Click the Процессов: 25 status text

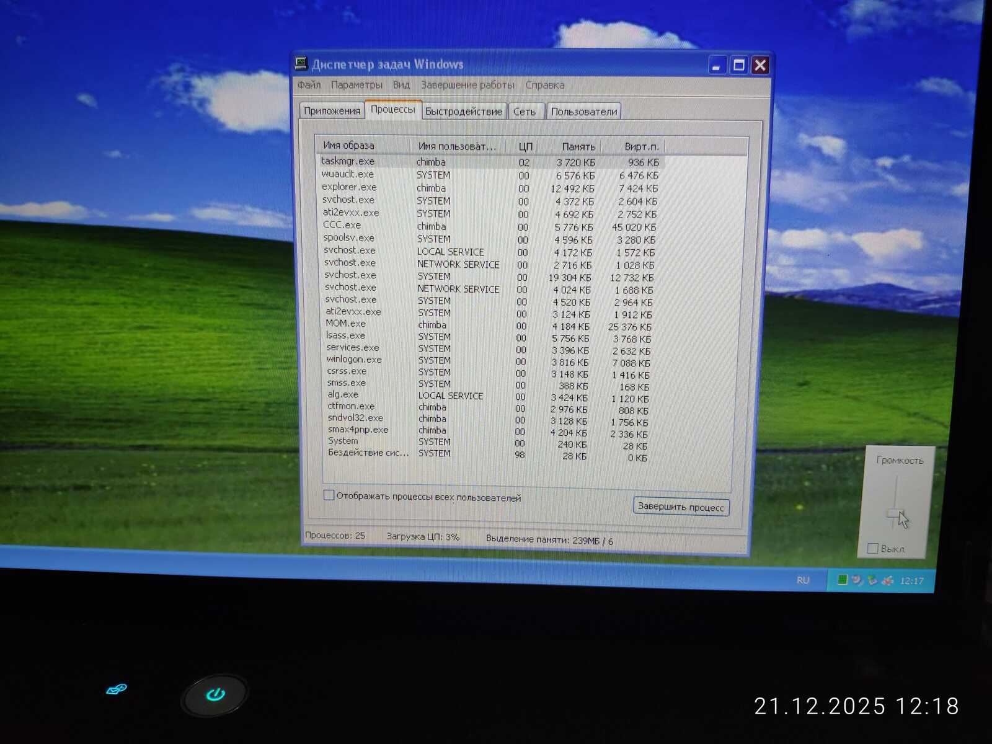tap(335, 535)
